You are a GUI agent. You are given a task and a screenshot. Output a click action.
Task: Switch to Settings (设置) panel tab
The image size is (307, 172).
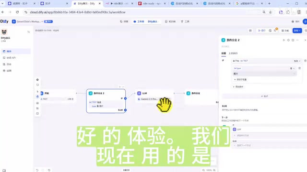pos(224,53)
